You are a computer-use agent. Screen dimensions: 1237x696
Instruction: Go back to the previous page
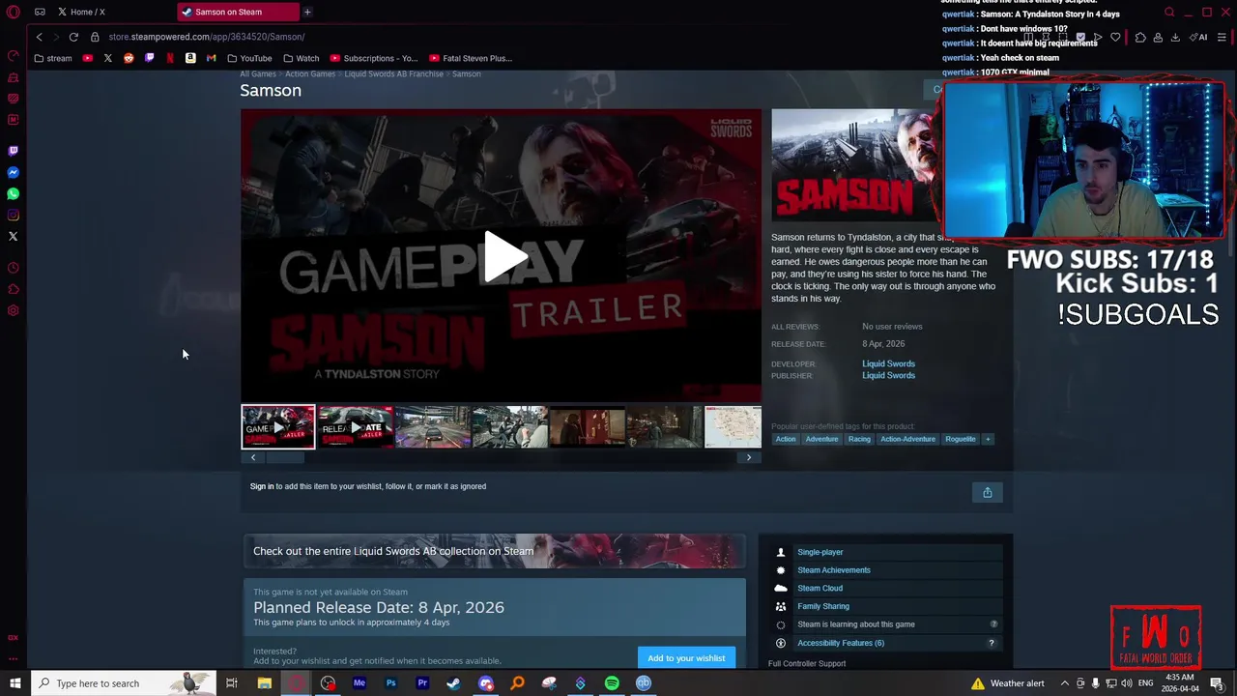pyautogui.click(x=39, y=37)
